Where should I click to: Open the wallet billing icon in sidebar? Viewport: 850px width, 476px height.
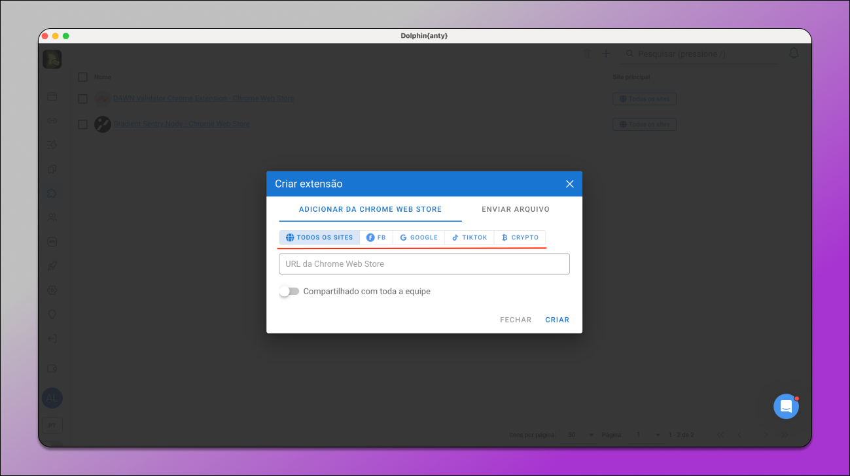[52, 369]
